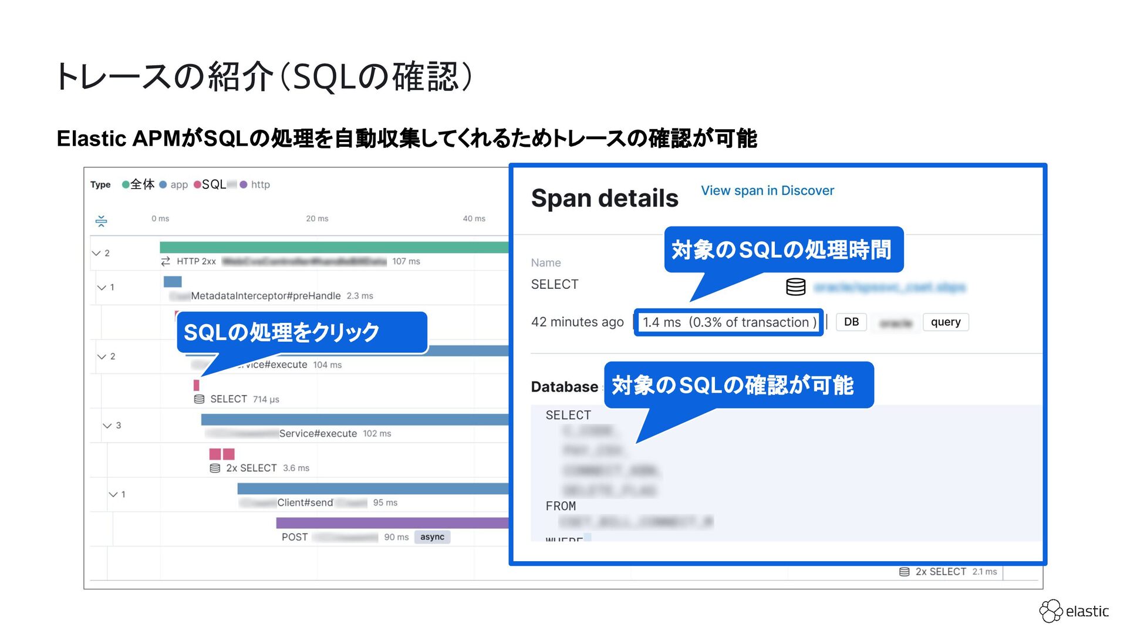Collapse the Service#execute 102 ms chevron
Image resolution: width=1127 pixels, height=634 pixels.
[107, 426]
